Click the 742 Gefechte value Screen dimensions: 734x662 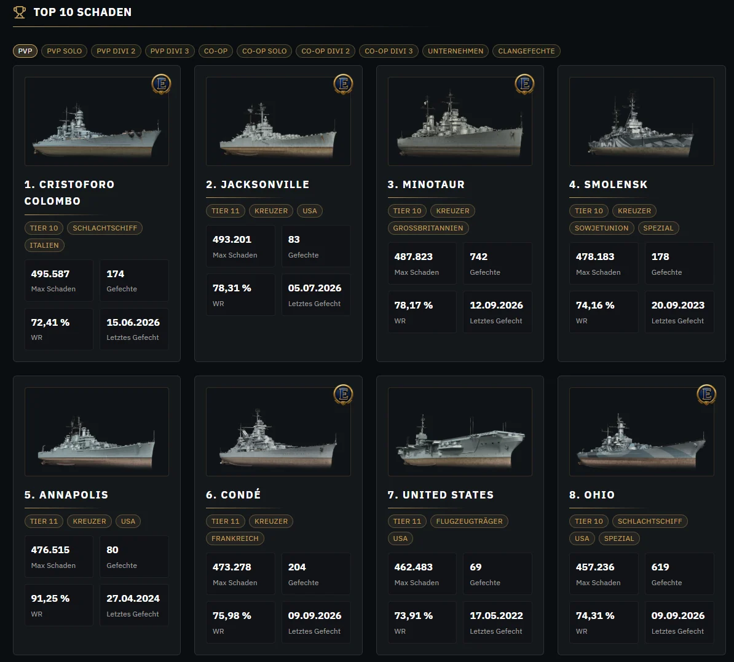pyautogui.click(x=478, y=257)
